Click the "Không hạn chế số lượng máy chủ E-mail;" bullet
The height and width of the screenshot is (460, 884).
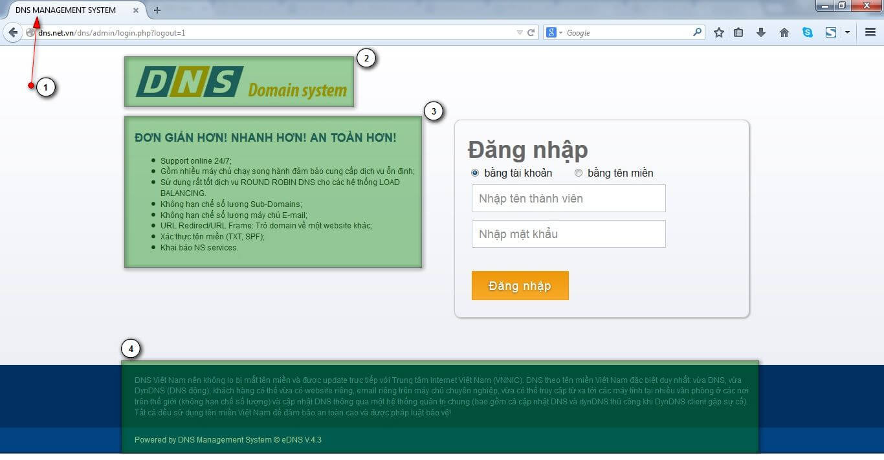tap(234, 215)
